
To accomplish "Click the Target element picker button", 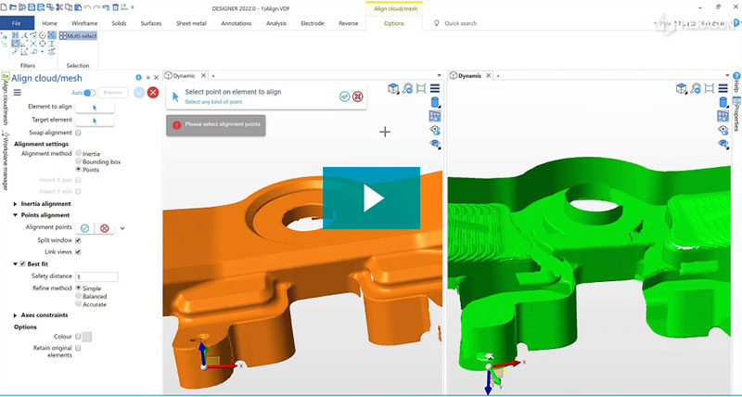I will (95, 120).
